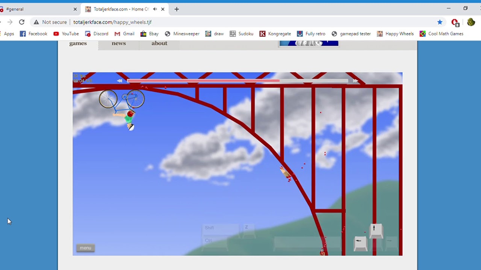
Task: Click the left arrow key indicator
Action: click(360, 243)
